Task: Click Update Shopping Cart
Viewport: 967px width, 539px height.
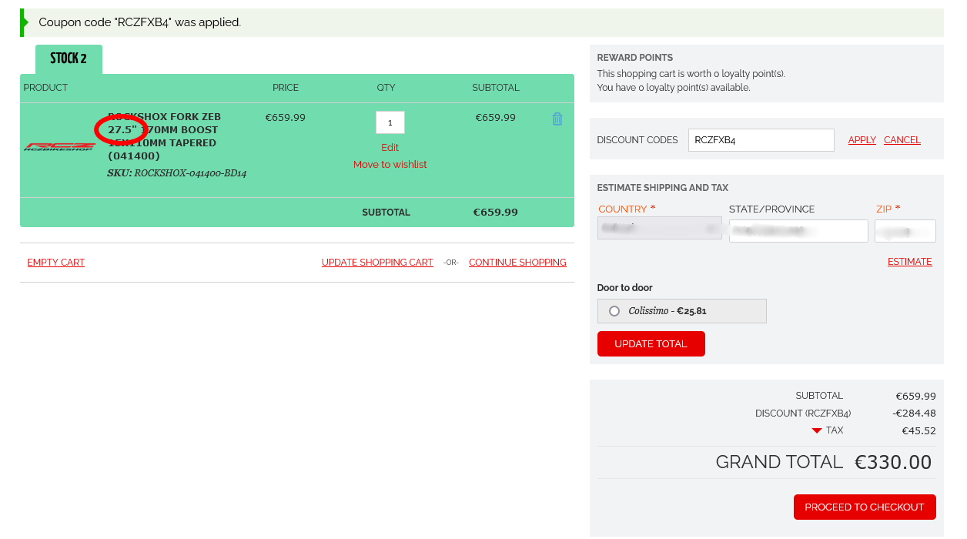Action: pos(377,263)
